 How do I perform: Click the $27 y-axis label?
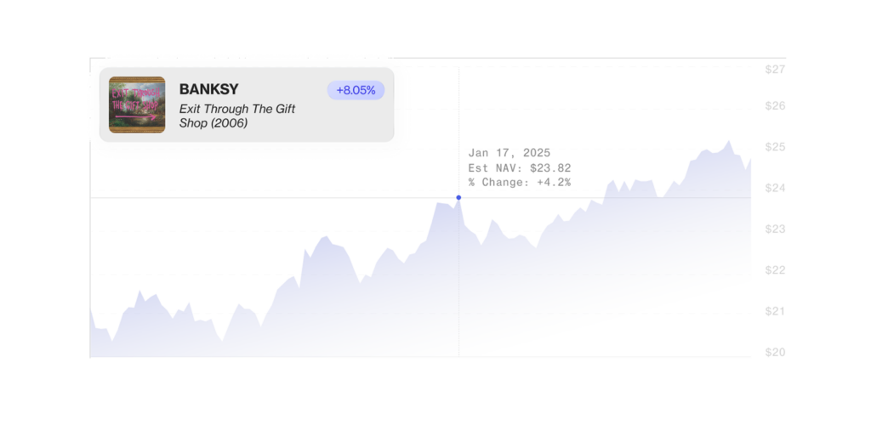[x=774, y=69]
